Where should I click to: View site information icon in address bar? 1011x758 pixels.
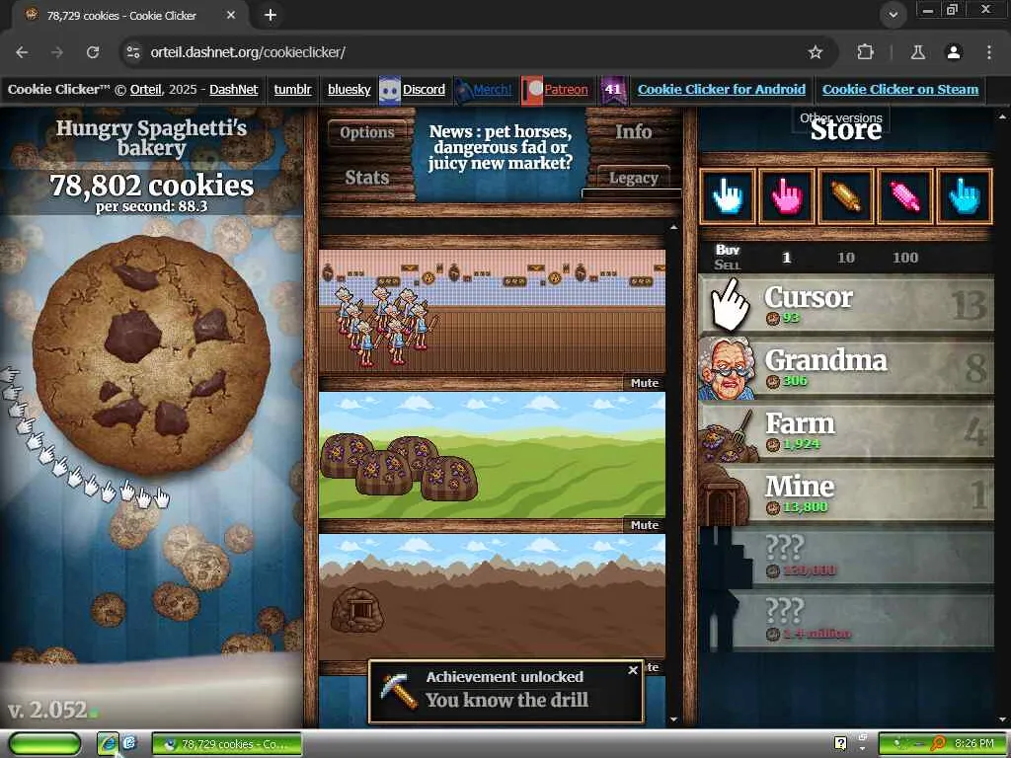(133, 52)
